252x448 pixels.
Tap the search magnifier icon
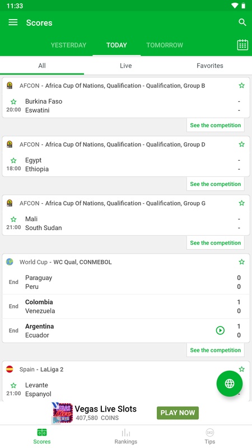coord(242,22)
